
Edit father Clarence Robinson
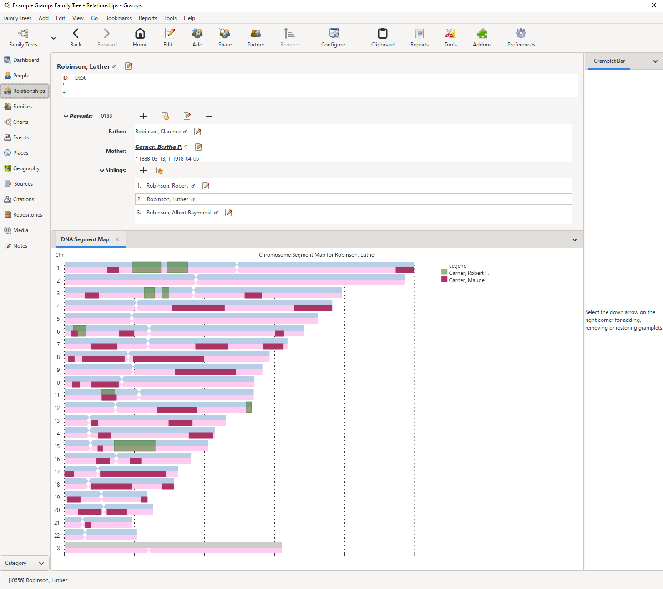click(x=197, y=132)
